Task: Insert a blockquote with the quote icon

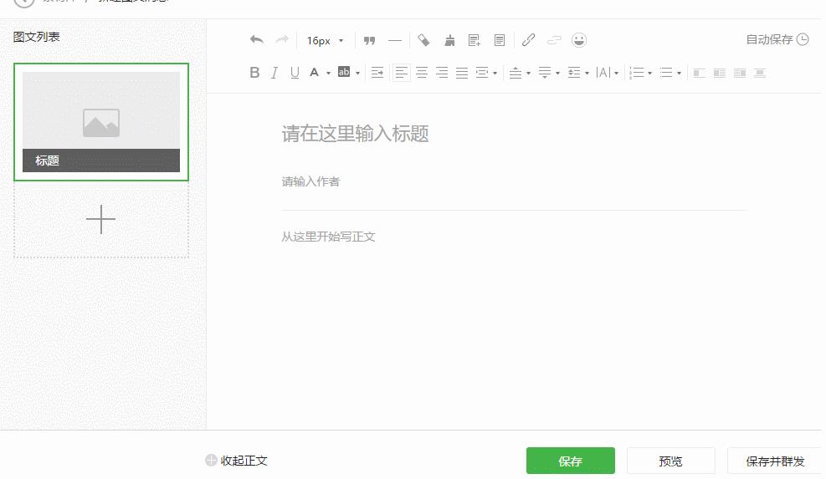Action: pyautogui.click(x=369, y=40)
